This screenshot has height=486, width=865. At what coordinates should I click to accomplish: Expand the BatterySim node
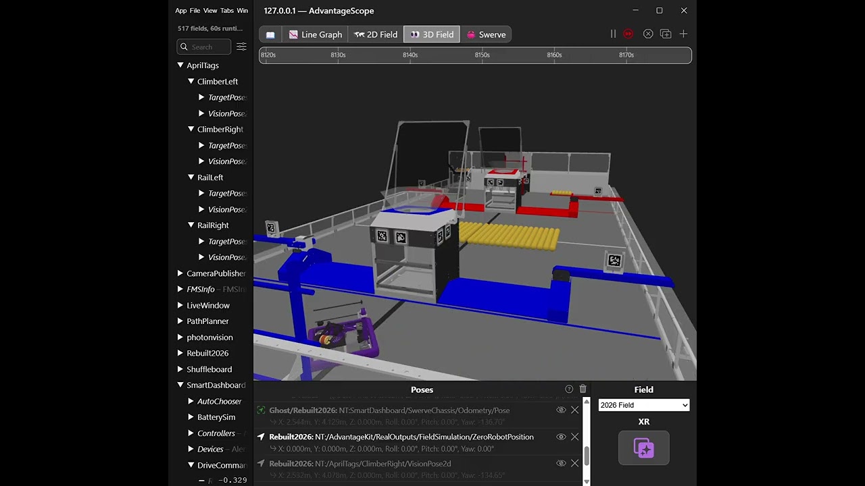pyautogui.click(x=191, y=417)
